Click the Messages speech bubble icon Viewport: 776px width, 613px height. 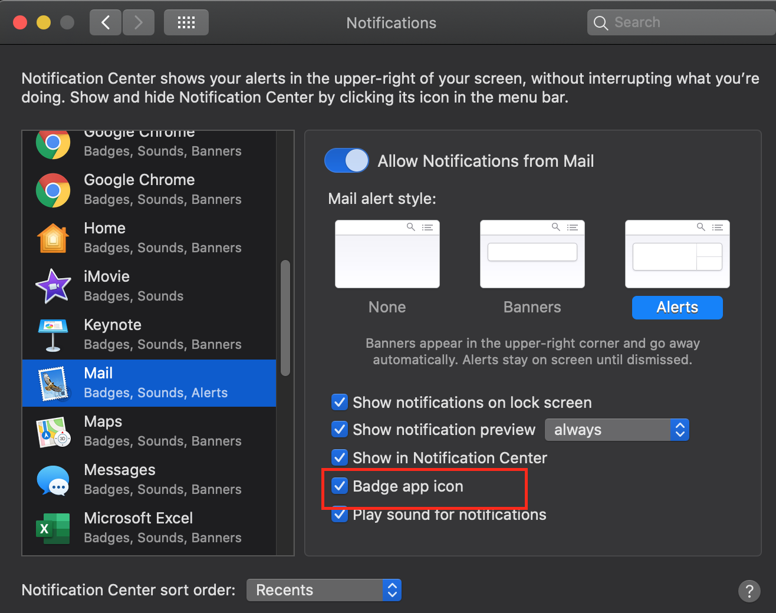(x=53, y=480)
